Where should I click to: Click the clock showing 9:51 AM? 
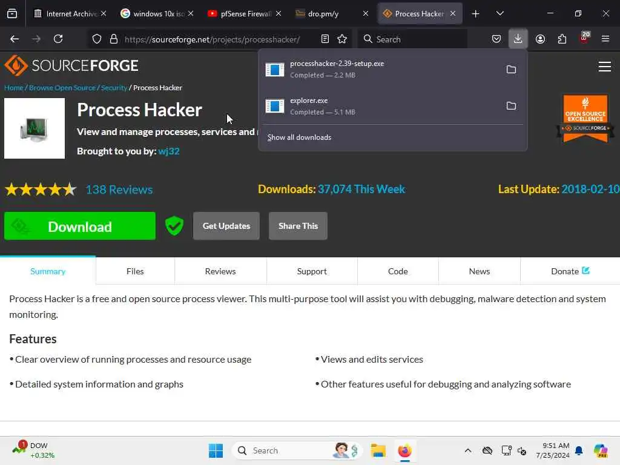(553, 450)
